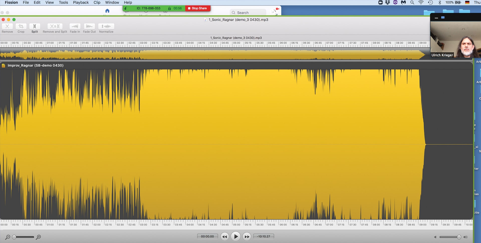This screenshot has height=243, width=481.
Task: Open the View menu
Action: click(50, 3)
